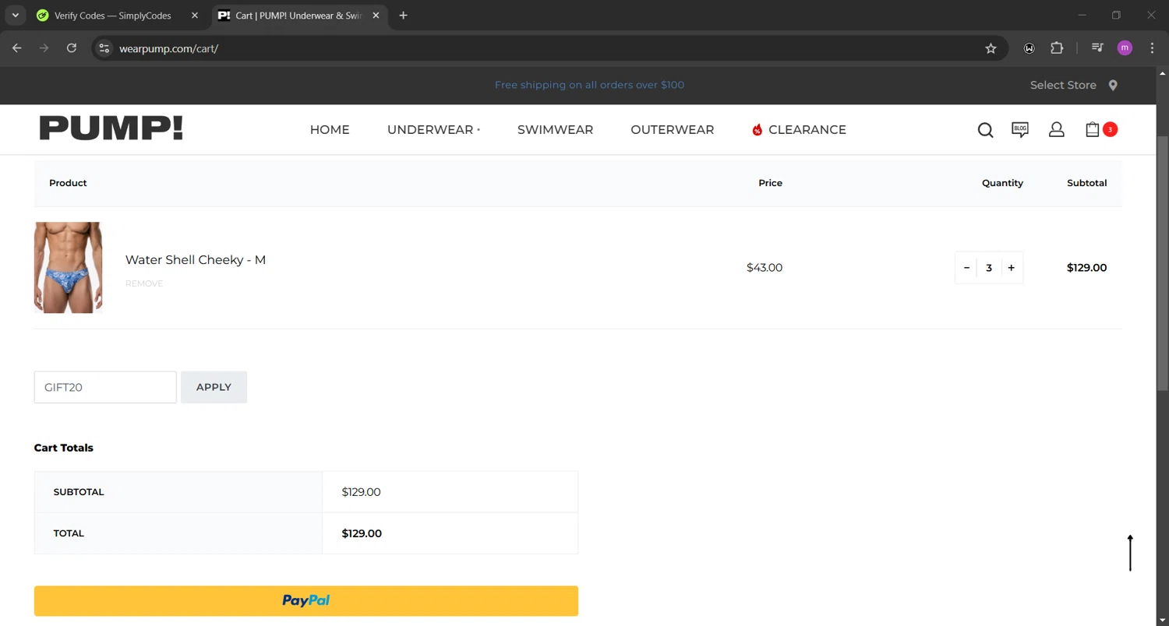Click the Select Store location pin icon
The width and height of the screenshot is (1169, 626).
tap(1113, 85)
